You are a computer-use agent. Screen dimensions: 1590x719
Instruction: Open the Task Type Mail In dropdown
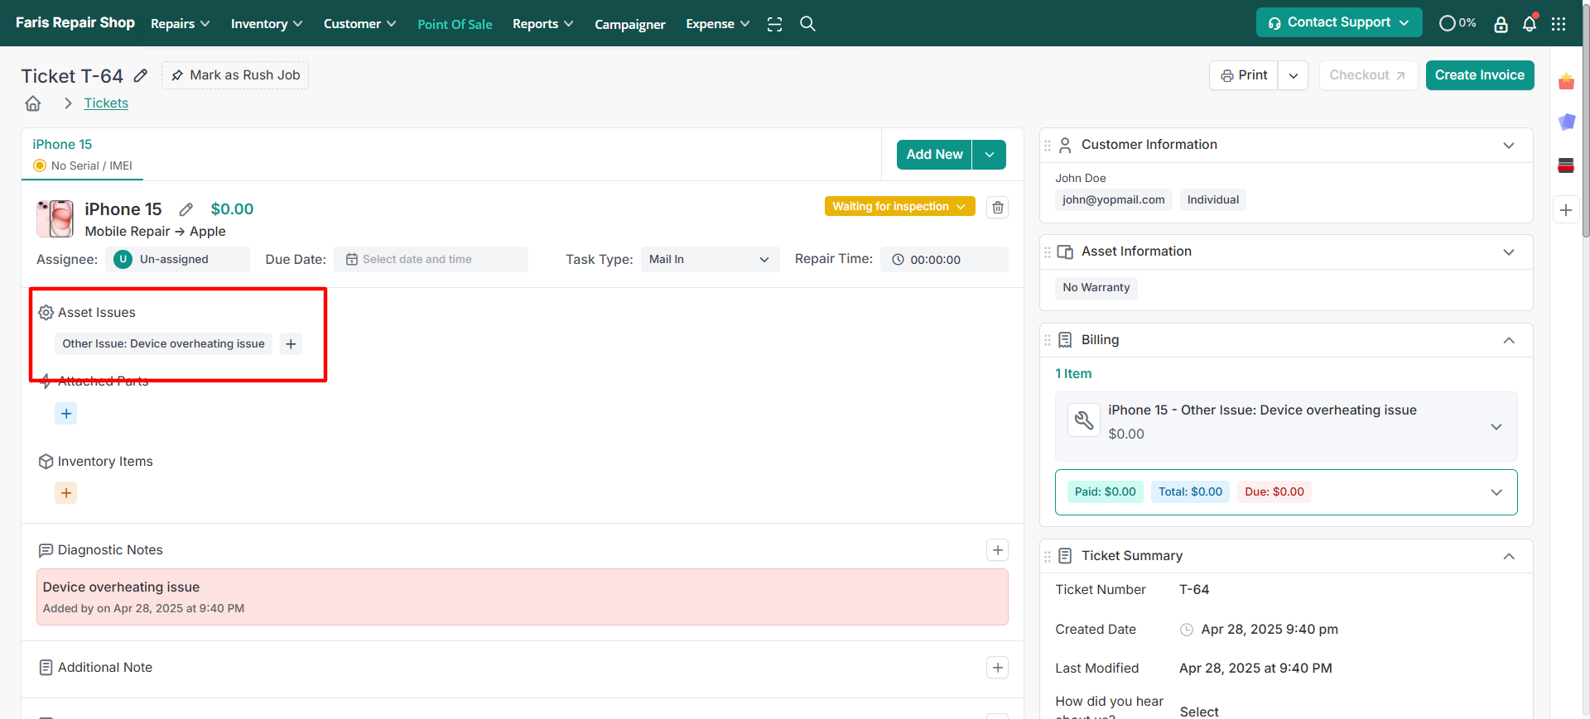tap(710, 260)
